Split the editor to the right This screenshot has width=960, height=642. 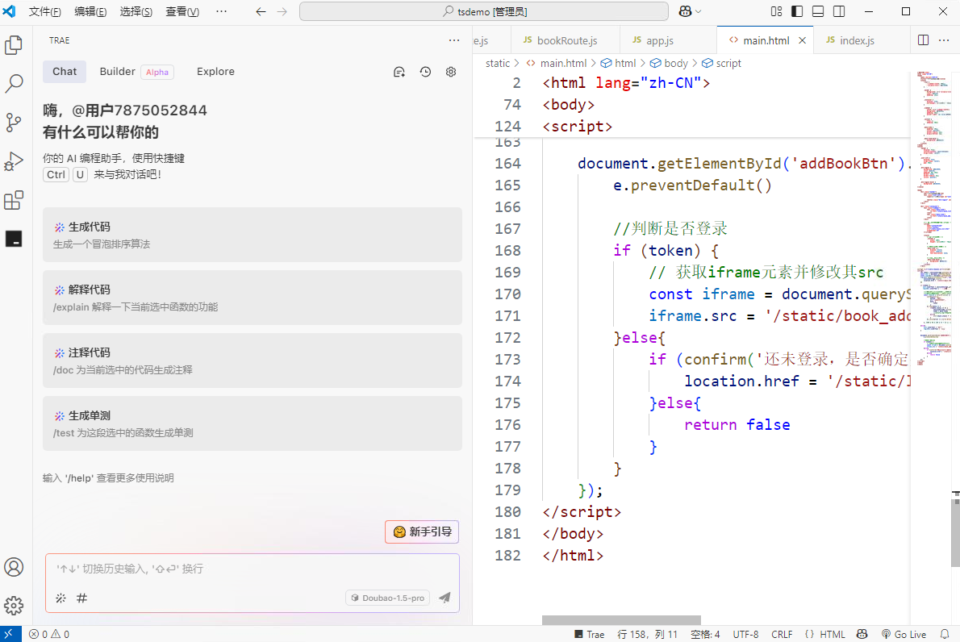click(923, 40)
